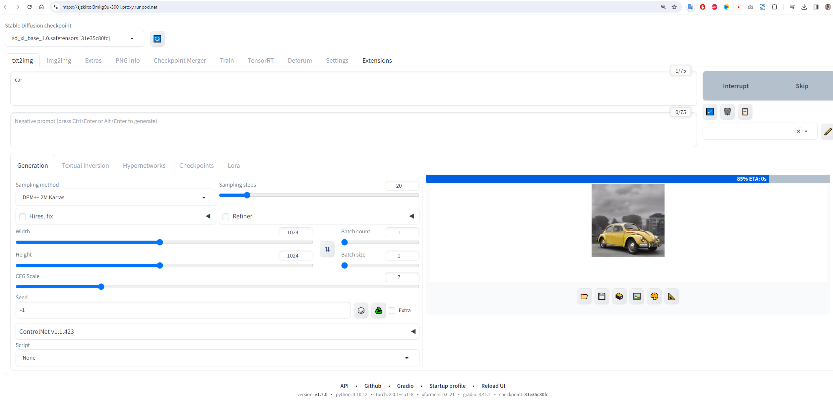
Task: Open the Lora tab
Action: (x=233, y=165)
